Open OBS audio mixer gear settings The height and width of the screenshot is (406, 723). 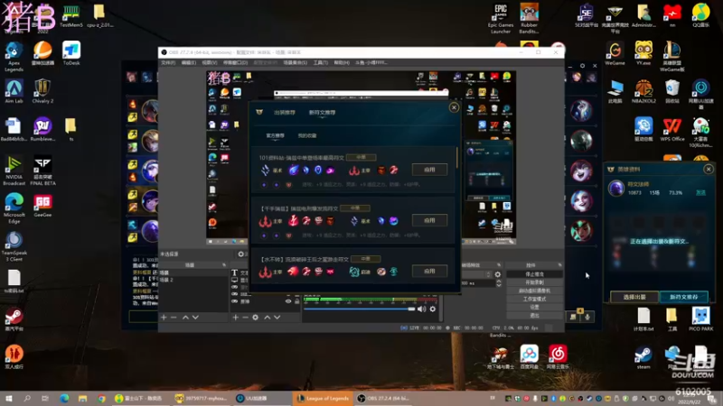tap(433, 309)
